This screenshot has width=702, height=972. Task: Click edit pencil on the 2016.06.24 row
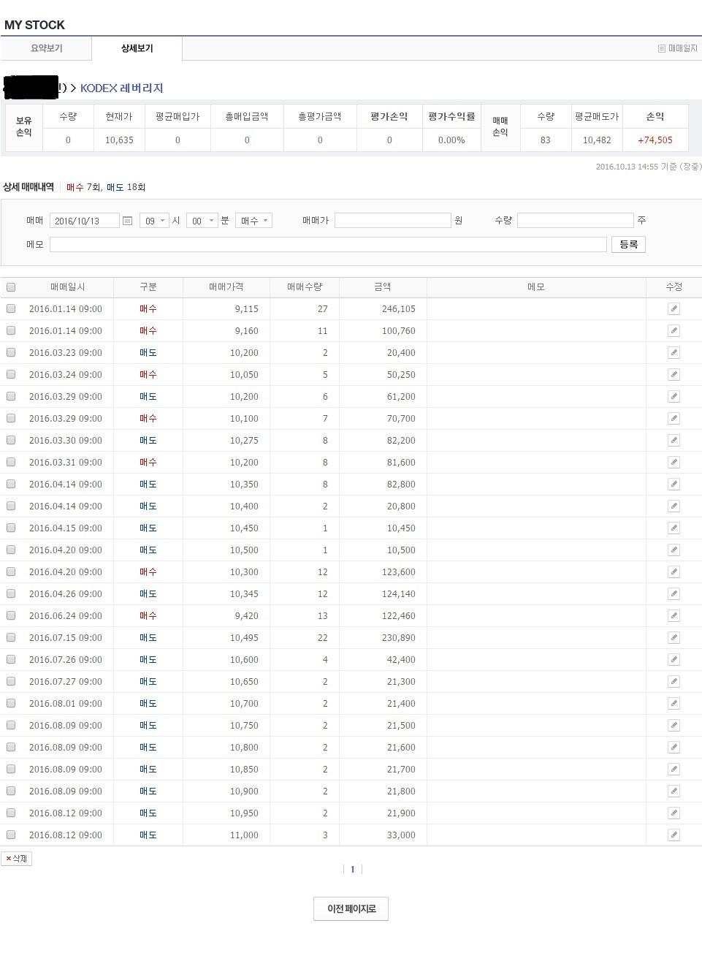click(674, 616)
